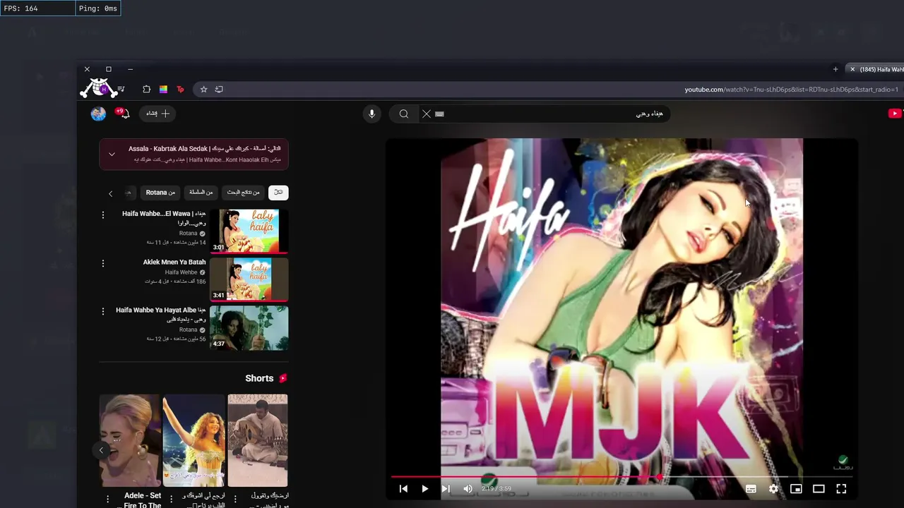
Task: Open browser extensions puzzle icon
Action: 146,90
